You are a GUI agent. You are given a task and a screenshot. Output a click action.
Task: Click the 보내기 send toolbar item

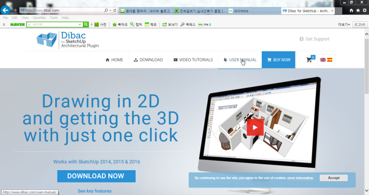(x=170, y=24)
